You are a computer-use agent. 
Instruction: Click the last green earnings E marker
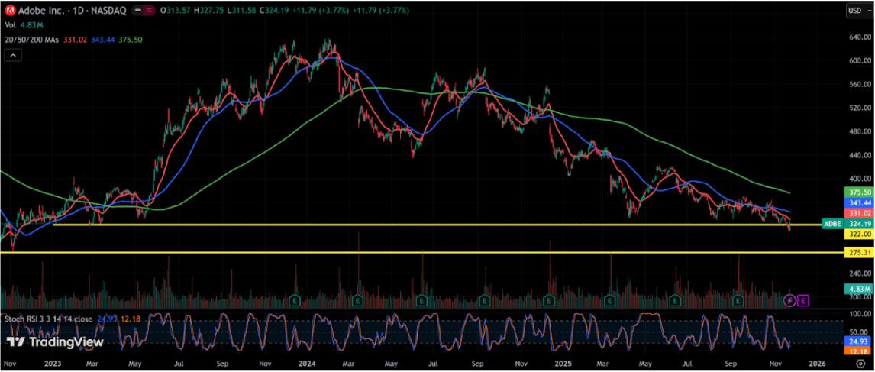pyautogui.click(x=738, y=301)
